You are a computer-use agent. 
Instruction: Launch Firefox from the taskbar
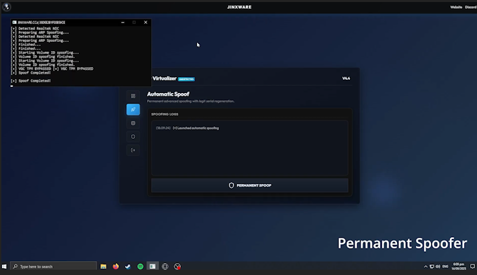(x=116, y=266)
